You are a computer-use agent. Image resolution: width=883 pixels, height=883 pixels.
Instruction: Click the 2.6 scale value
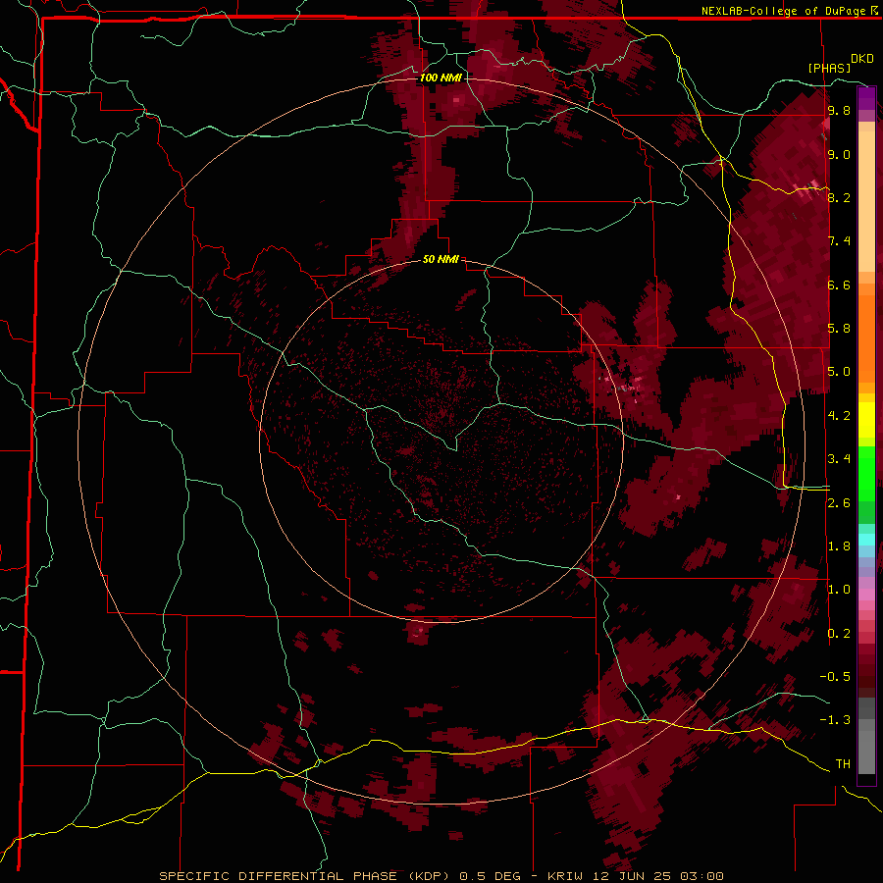(x=839, y=503)
